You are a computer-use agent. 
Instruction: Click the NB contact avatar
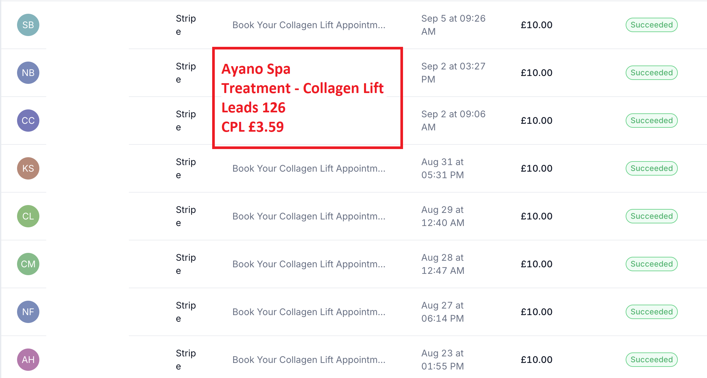tap(28, 73)
